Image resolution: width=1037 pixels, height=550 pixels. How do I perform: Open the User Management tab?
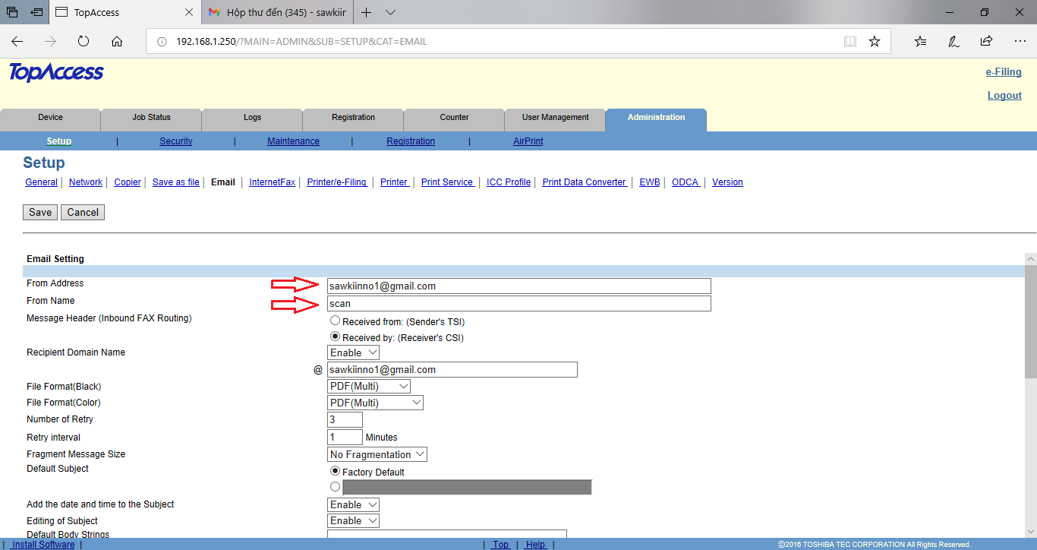coord(555,118)
